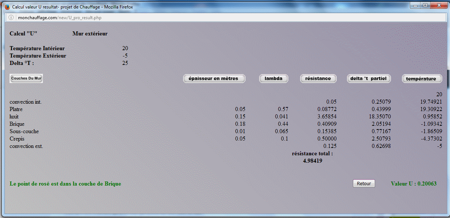450x218 pixels.
Task: Click Sous-couche temperature value -1.86509
Action: 432,131
